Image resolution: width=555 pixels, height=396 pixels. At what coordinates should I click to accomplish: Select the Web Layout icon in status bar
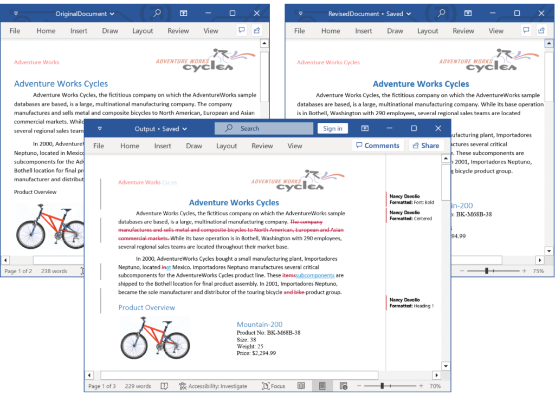(345, 386)
